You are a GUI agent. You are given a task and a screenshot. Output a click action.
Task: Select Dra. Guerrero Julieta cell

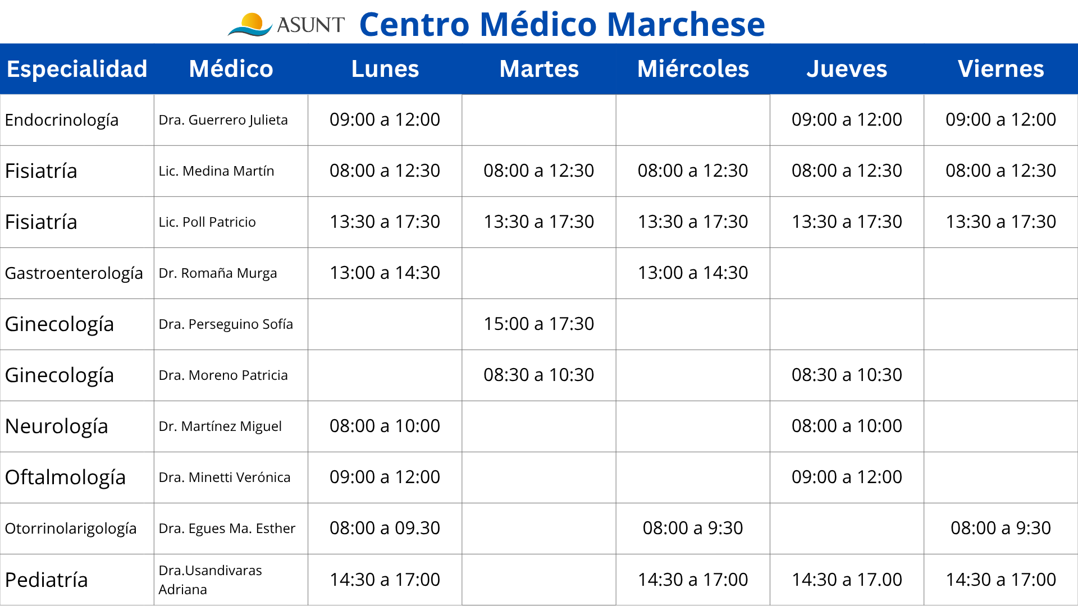coord(231,120)
